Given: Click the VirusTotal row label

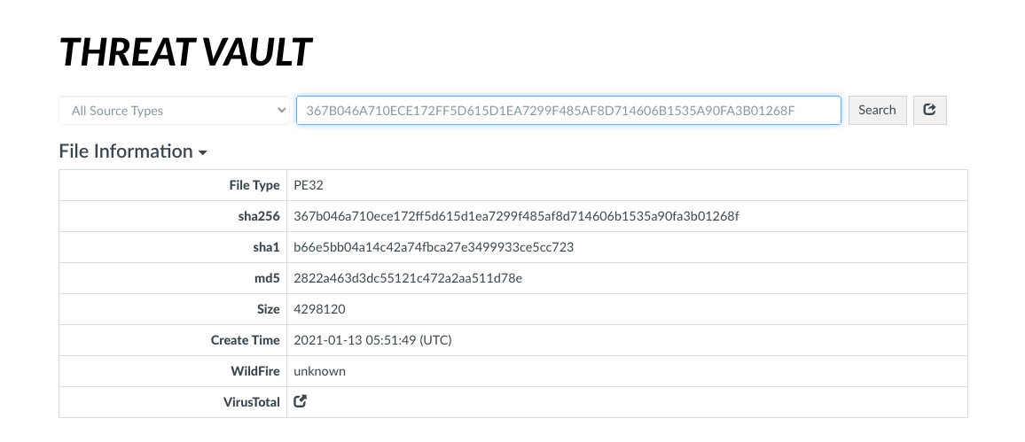Looking at the screenshot, I should tap(251, 402).
